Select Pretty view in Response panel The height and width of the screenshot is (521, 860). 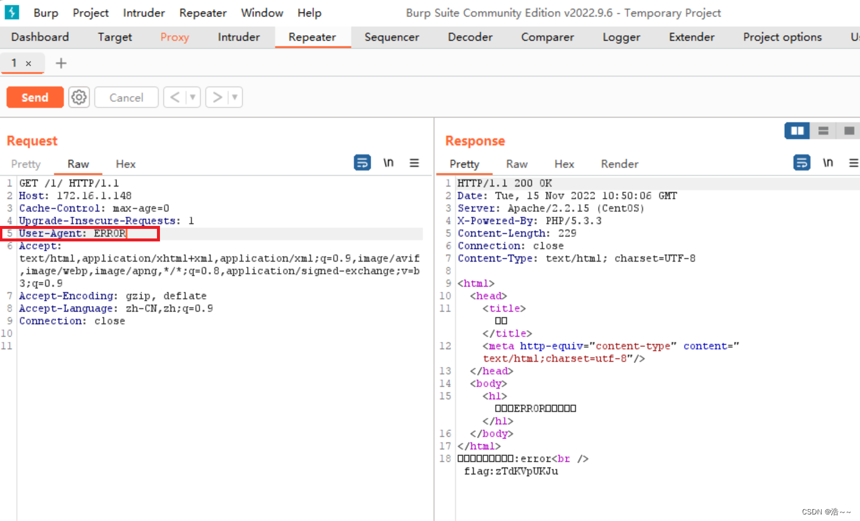click(x=464, y=164)
